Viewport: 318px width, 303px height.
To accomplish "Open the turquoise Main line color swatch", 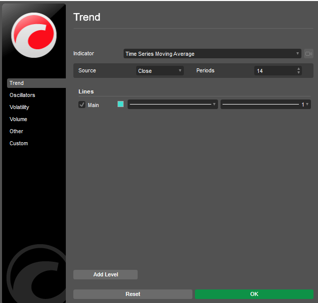I will (x=121, y=104).
